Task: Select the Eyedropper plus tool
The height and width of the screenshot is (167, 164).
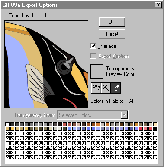Action: (116, 88)
